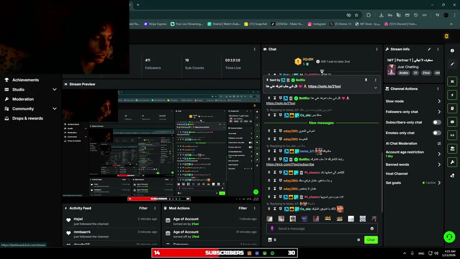Click Host Channel action
The height and width of the screenshot is (259, 460).
pos(396,174)
